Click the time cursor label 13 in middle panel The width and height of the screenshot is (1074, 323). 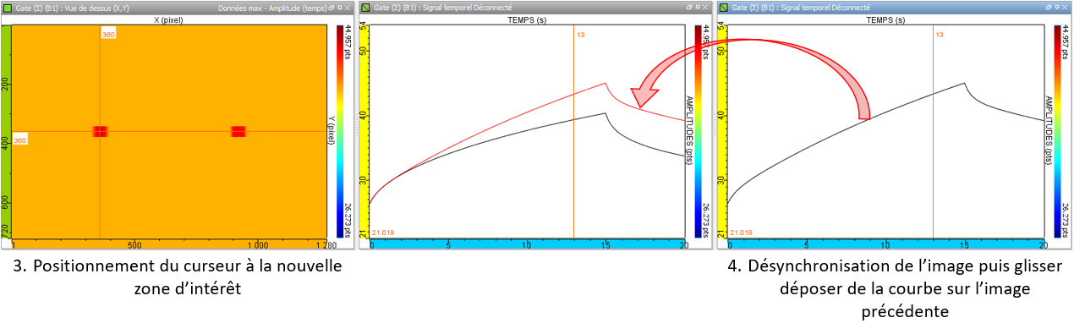click(x=581, y=35)
